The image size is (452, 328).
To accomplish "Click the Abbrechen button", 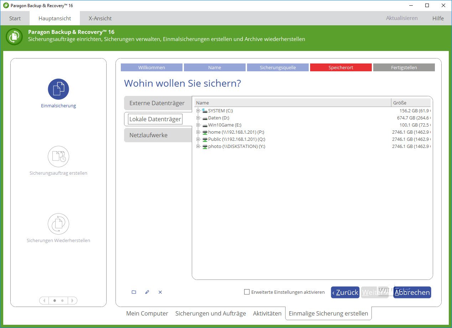I will [412, 292].
